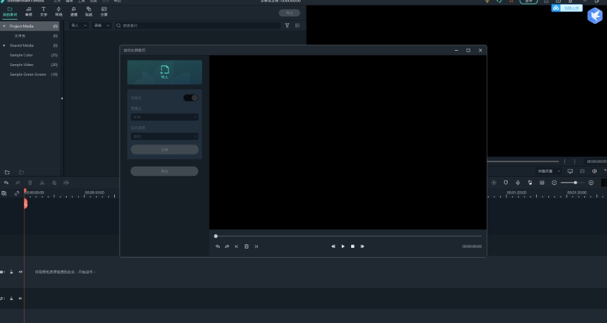Image resolution: width=607 pixels, height=323 pixels.
Task: Expand the Shared Media tree item
Action: [4, 45]
